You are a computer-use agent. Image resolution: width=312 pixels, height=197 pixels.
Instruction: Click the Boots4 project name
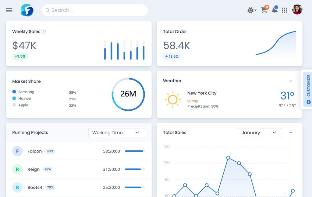point(35,187)
